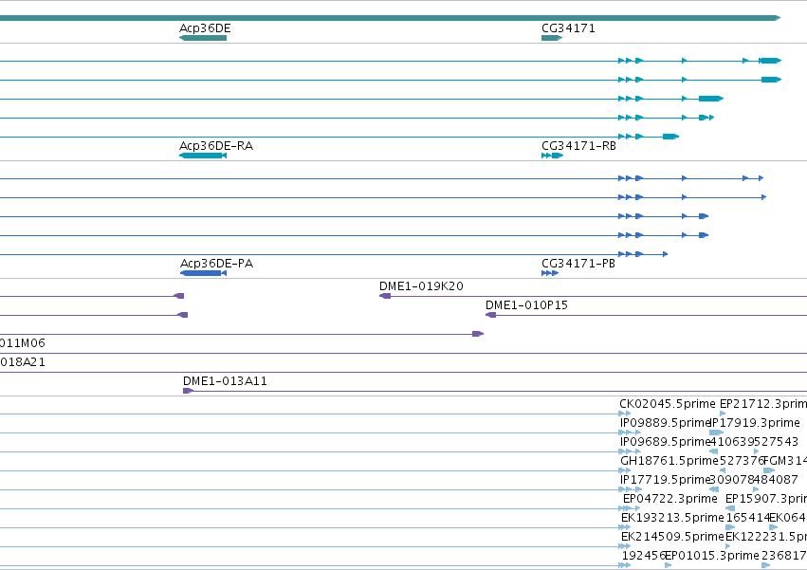This screenshot has height=570, width=807.
Task: Click the GH18761.5prime EST label
Action: 669,461
